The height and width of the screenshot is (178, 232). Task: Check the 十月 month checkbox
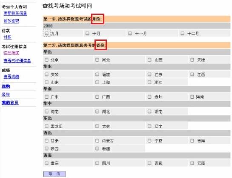pyautogui.click(x=87, y=34)
